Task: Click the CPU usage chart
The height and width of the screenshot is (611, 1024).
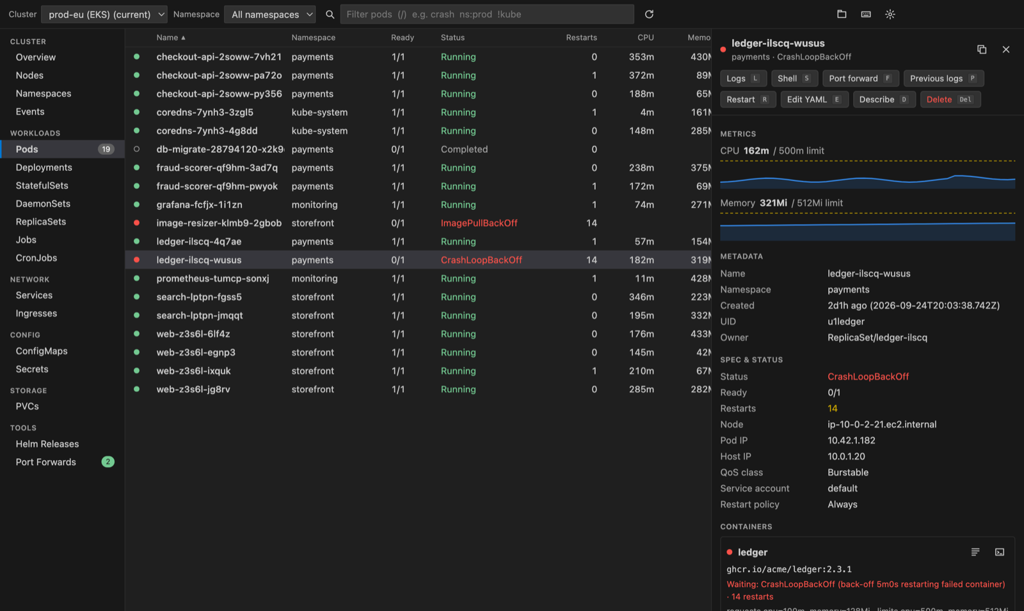Action: [x=867, y=174]
